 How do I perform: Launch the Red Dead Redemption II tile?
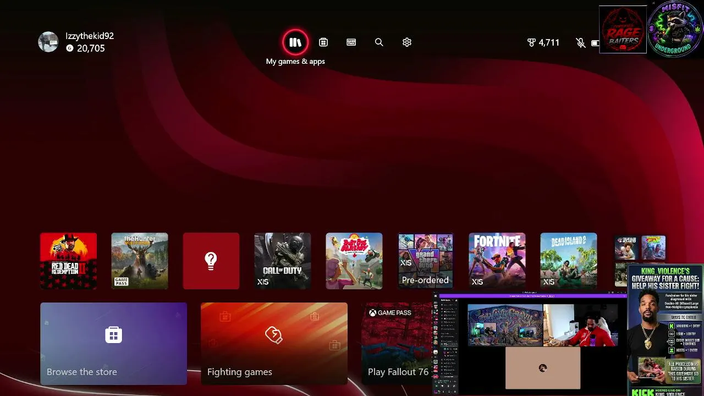point(68,261)
